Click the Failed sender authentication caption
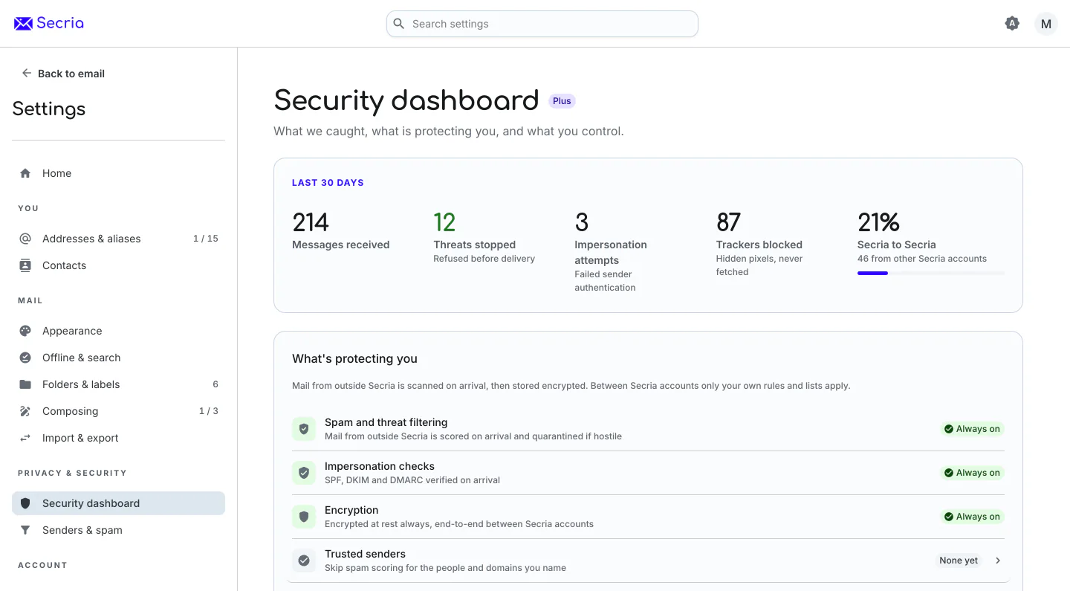Viewport: 1070px width, 591px height. pyautogui.click(x=605, y=281)
